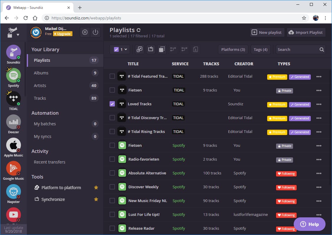Click the browser address bar URL

(86, 18)
